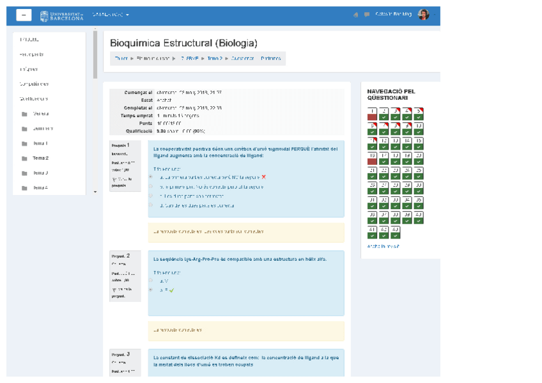
Task: Click the flag question link for question 2
Action: (x=121, y=292)
